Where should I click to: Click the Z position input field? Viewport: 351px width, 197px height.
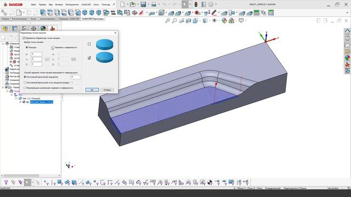(36, 64)
